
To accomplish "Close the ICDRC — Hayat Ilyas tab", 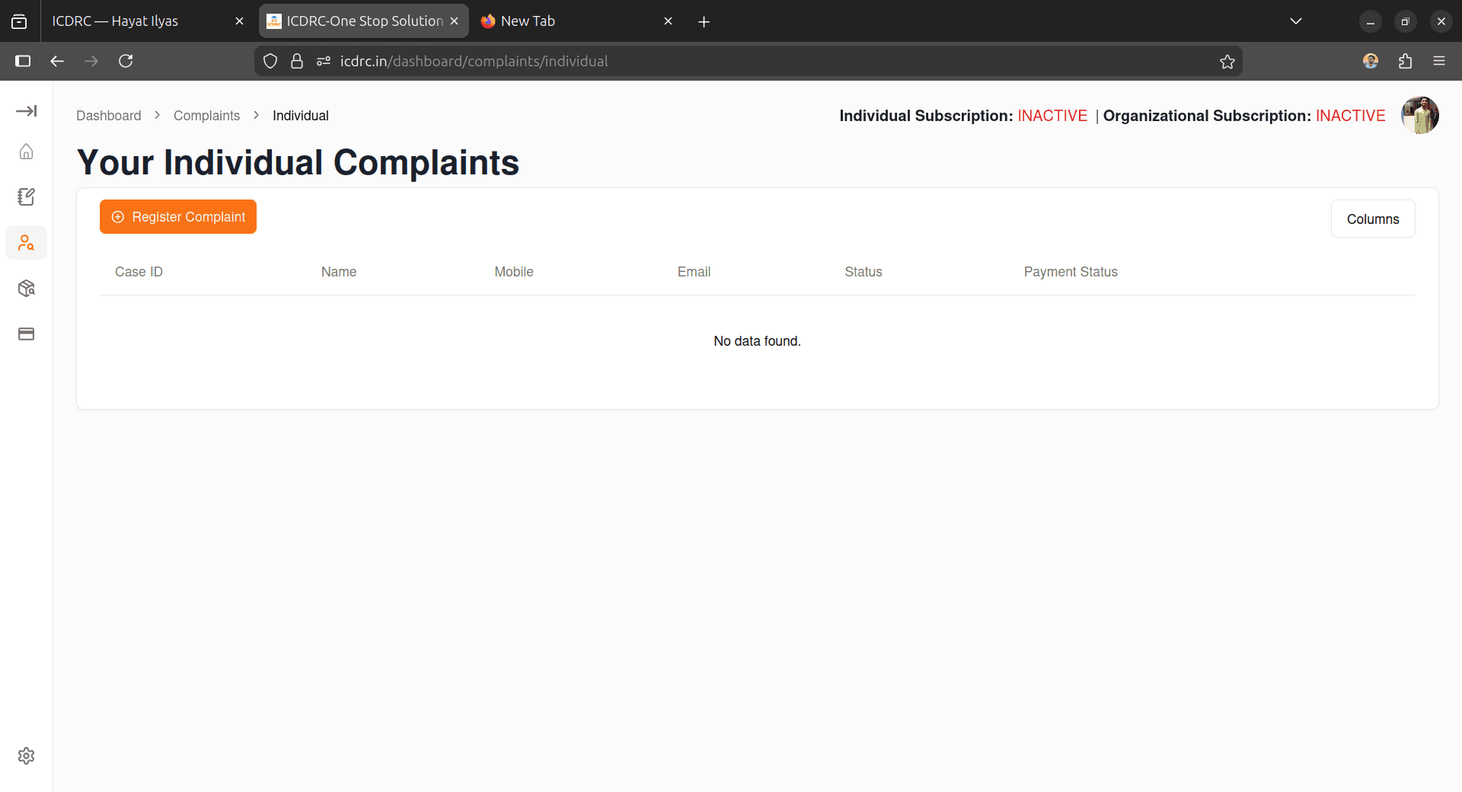I will (239, 21).
